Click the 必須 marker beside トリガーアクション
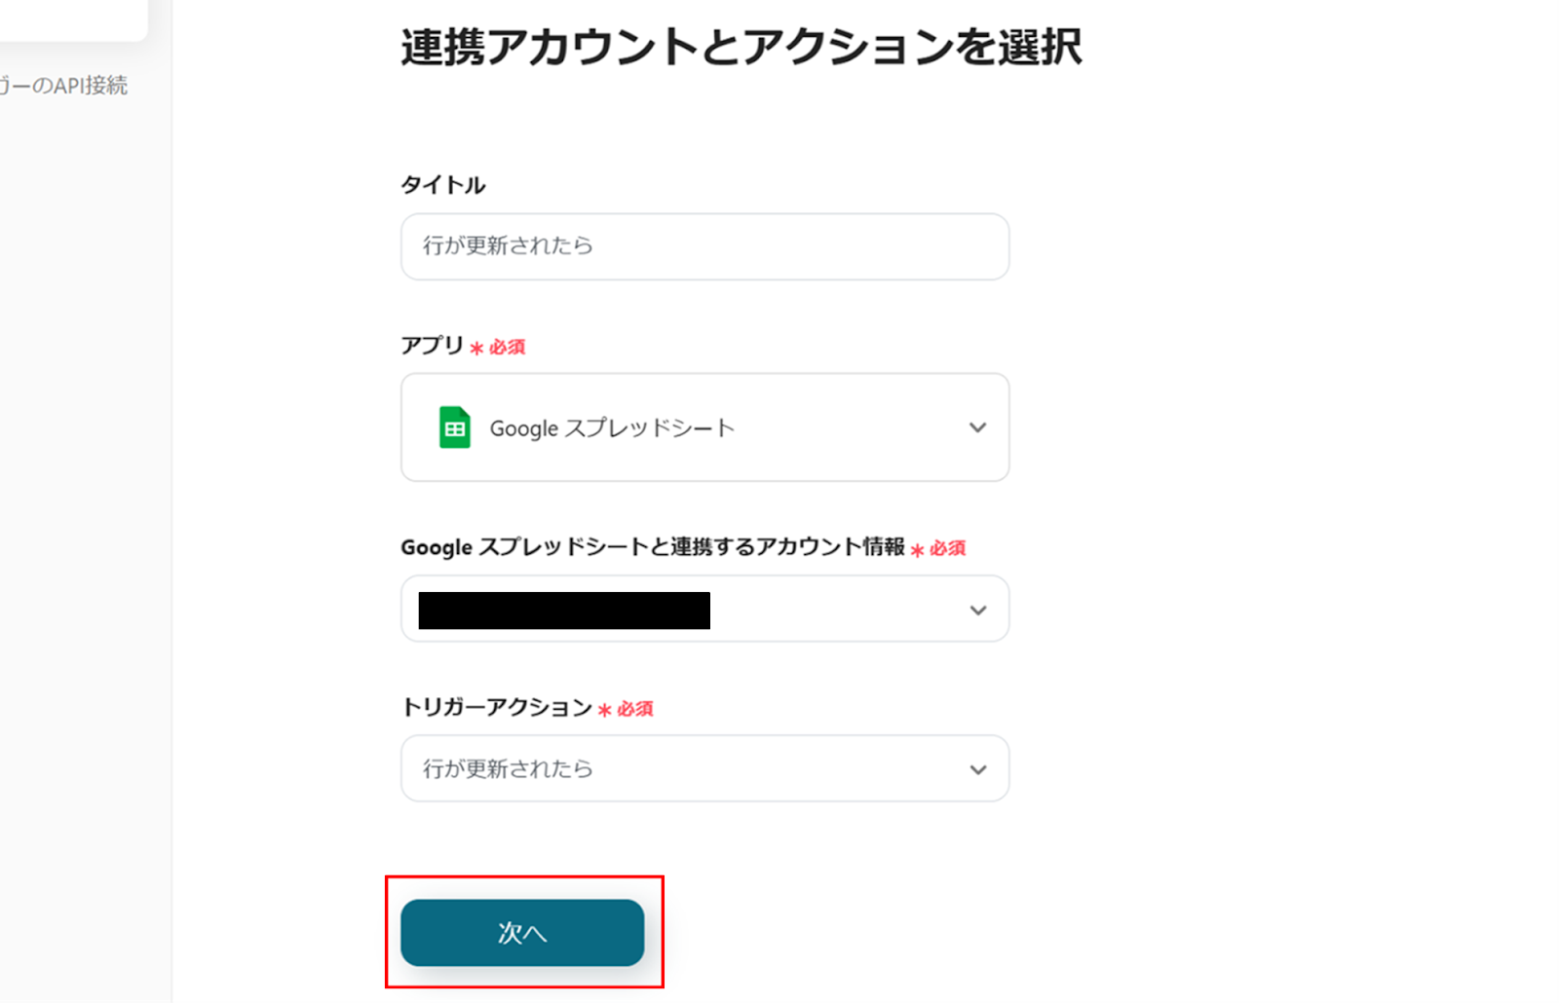Image resolution: width=1559 pixels, height=1003 pixels. pyautogui.click(x=635, y=709)
